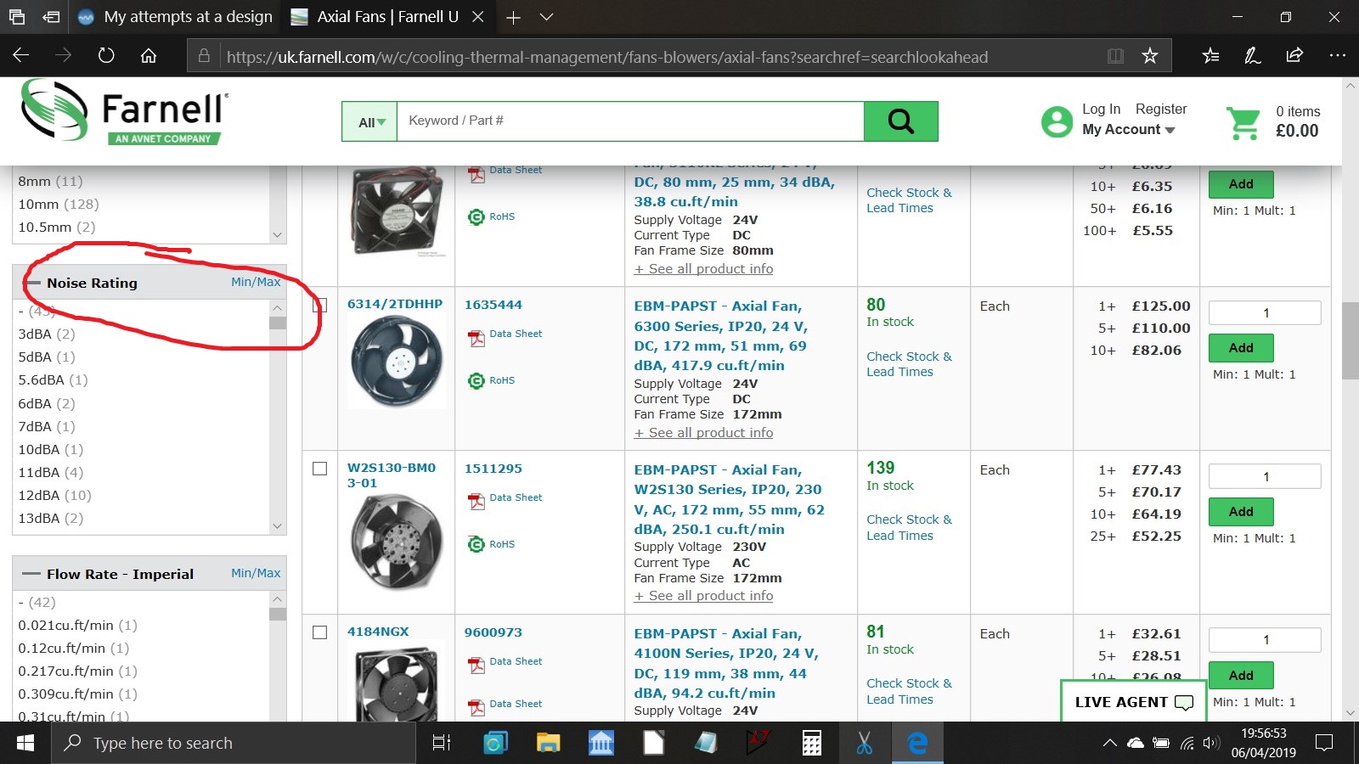Click the share page icon
The height and width of the screenshot is (764, 1359).
(1294, 56)
